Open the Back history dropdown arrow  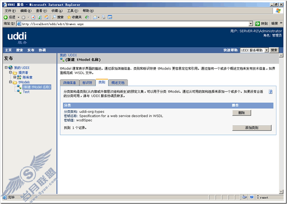click(18, 17)
